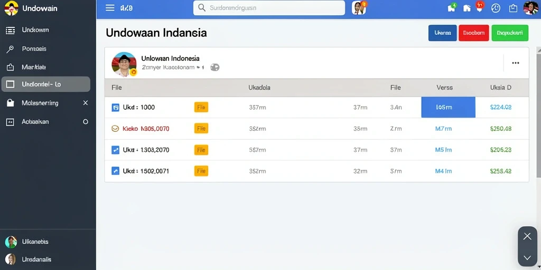Click the X next to Molasnerting
The width and height of the screenshot is (541, 270).
(x=86, y=103)
